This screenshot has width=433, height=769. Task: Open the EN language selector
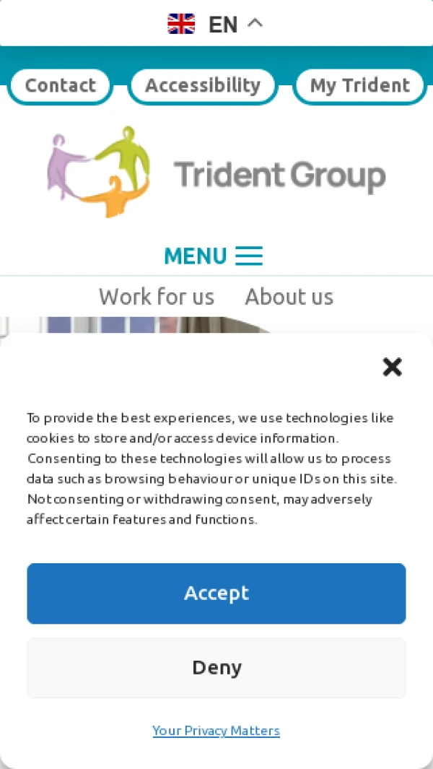point(223,25)
